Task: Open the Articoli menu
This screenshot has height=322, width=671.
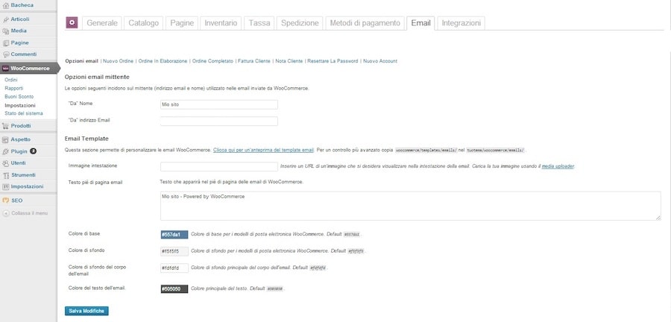Action: pos(20,19)
